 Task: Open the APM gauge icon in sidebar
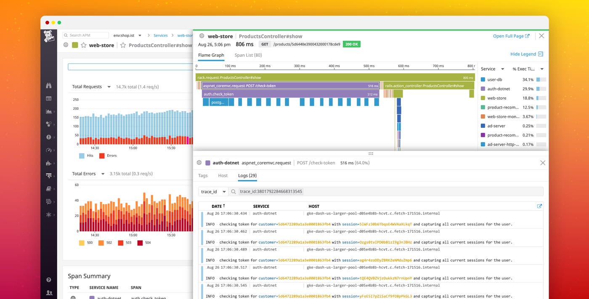[49, 150]
